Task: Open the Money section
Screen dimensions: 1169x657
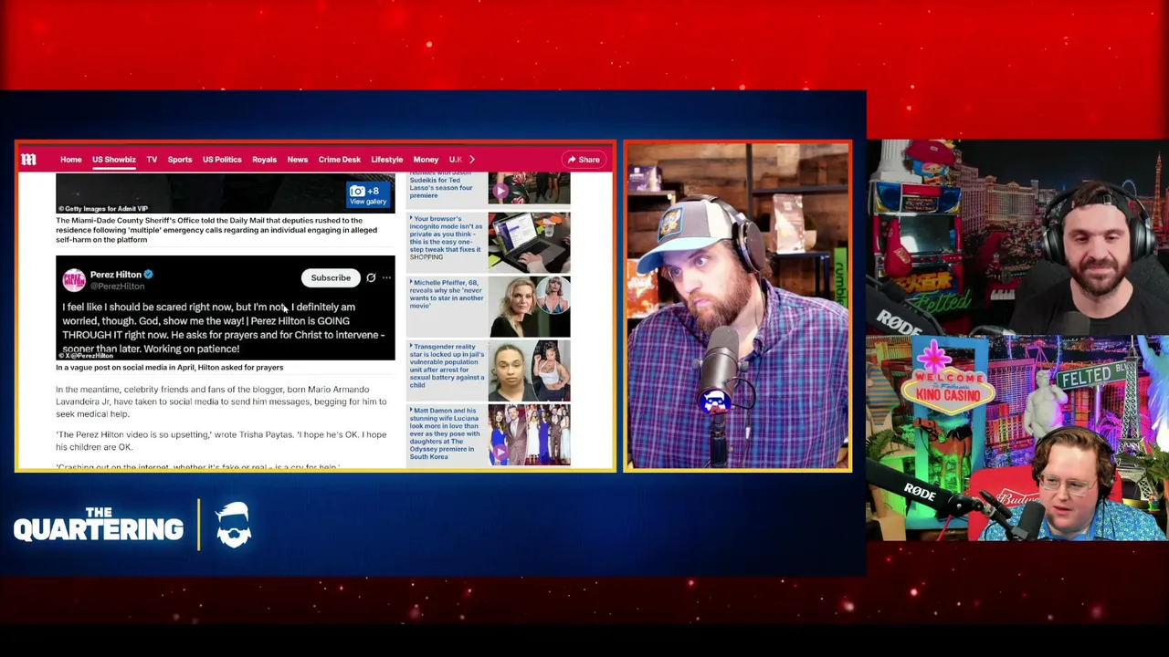Action: click(426, 160)
